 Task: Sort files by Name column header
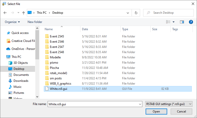(49, 29)
